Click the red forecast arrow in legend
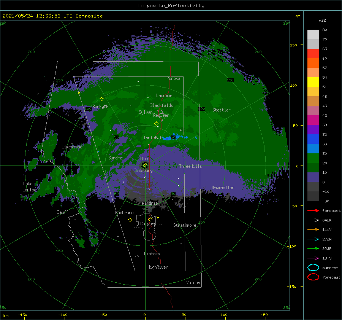The image size is (342, 320). pyautogui.click(x=313, y=210)
